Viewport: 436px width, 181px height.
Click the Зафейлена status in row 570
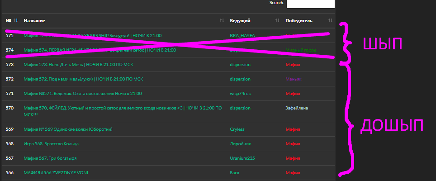click(296, 108)
